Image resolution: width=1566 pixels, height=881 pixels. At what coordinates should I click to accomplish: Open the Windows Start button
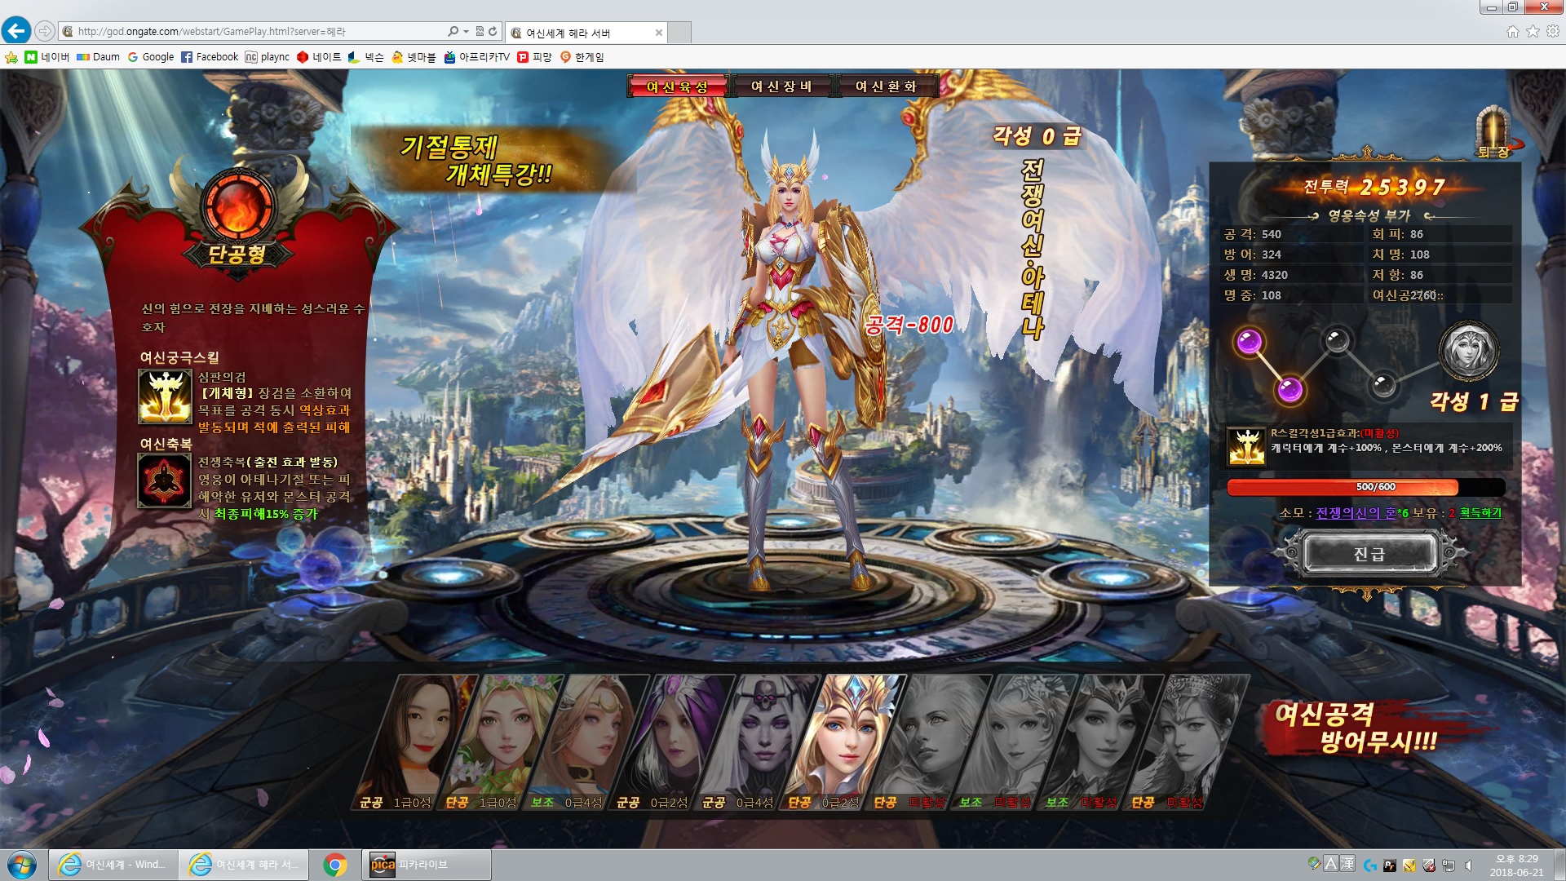[22, 865]
